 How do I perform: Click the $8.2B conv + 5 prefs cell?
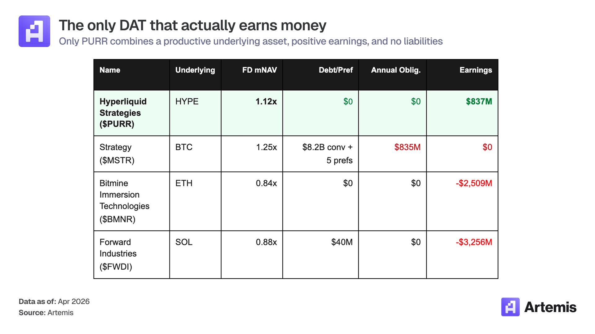click(327, 154)
